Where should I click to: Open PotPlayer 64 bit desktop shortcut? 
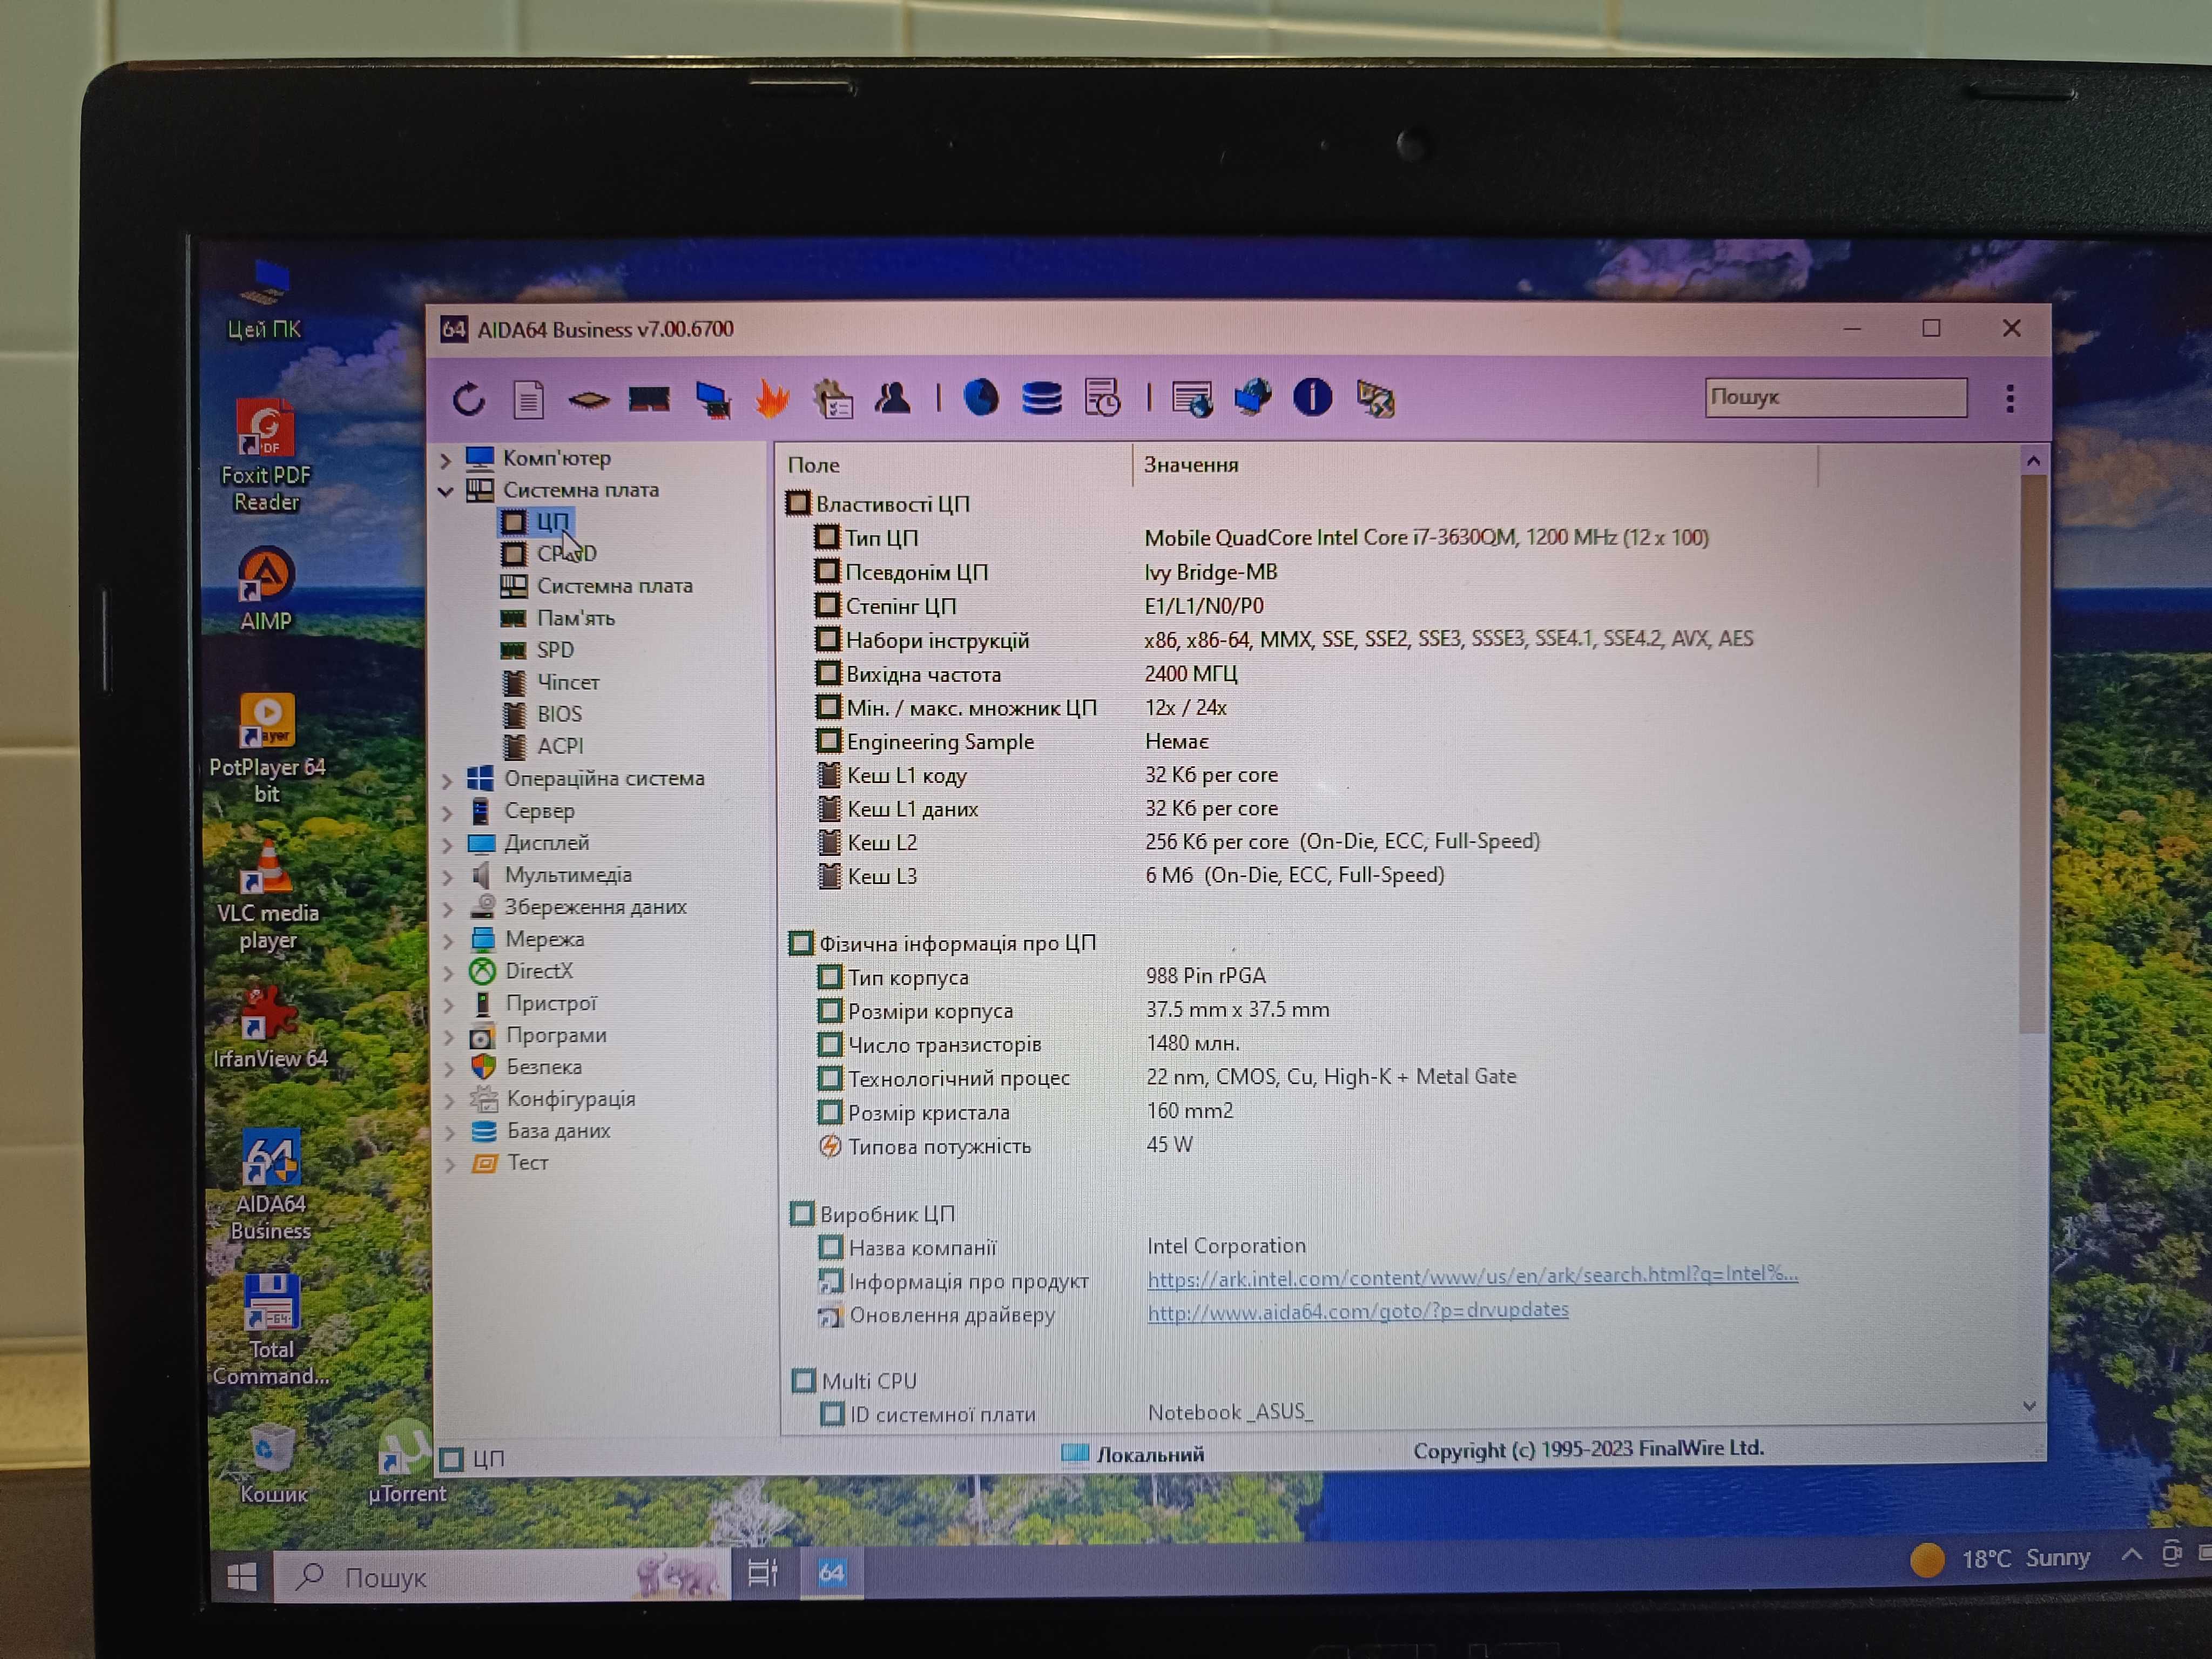[x=267, y=749]
